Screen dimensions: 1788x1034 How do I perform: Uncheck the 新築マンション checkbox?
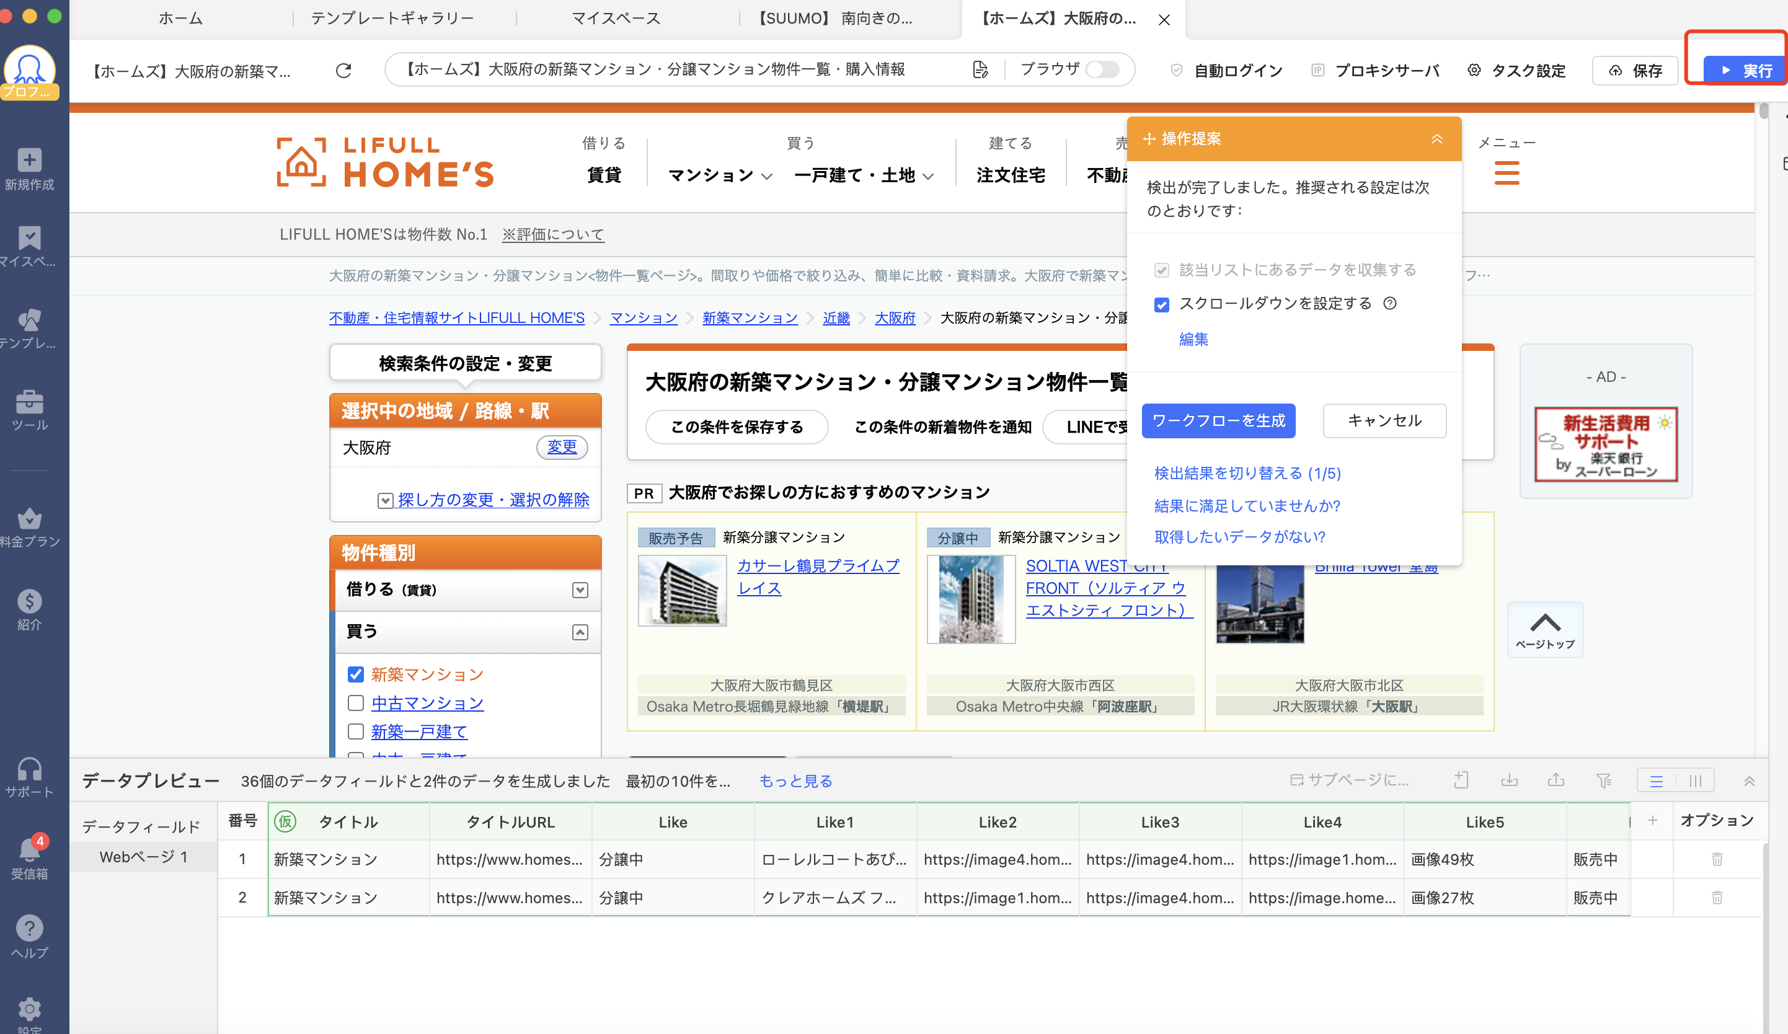(x=355, y=674)
